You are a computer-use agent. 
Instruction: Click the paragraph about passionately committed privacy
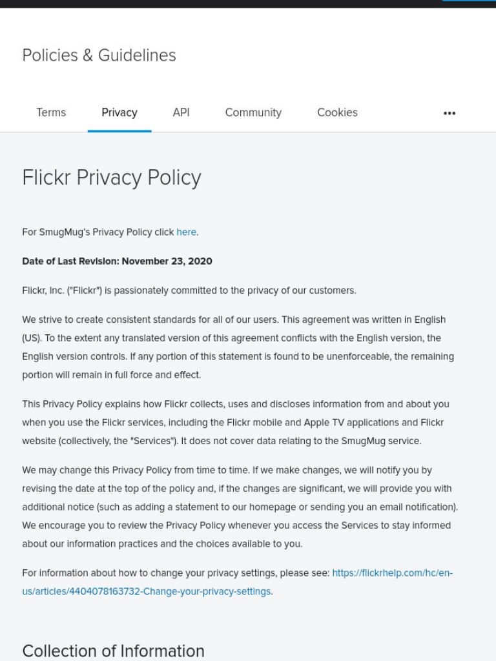click(189, 290)
